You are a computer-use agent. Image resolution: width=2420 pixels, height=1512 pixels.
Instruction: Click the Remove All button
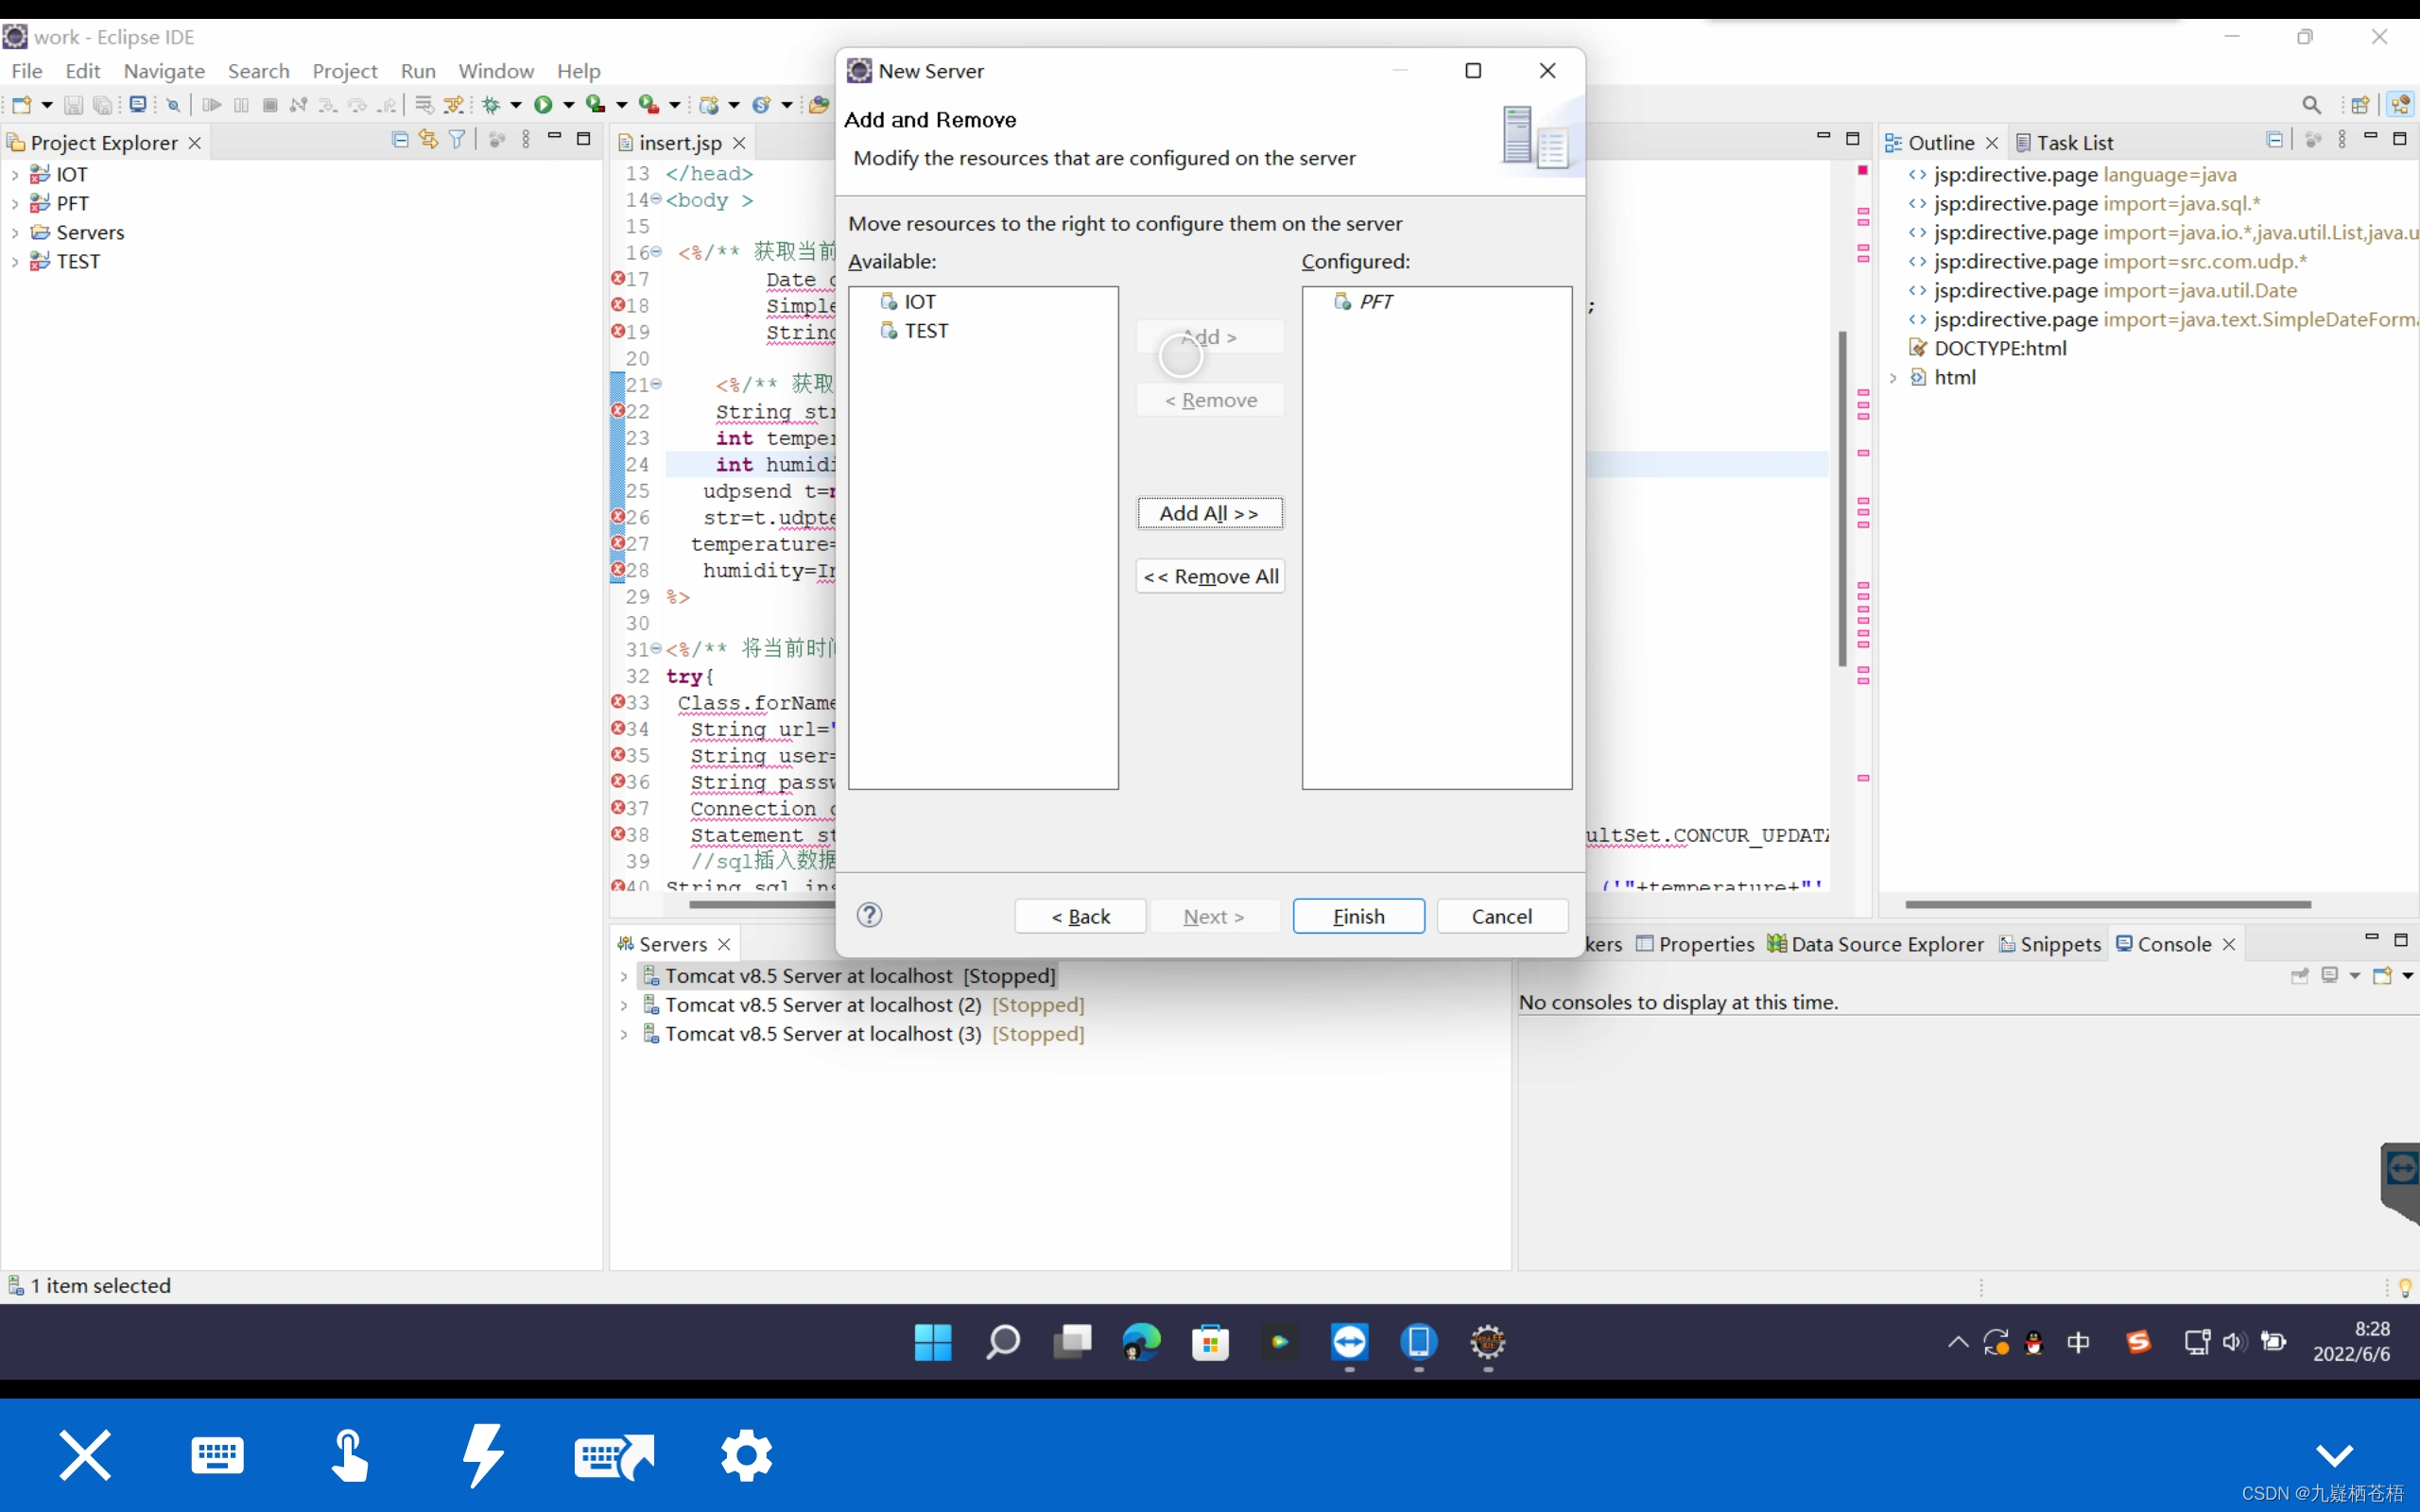[x=1209, y=575]
